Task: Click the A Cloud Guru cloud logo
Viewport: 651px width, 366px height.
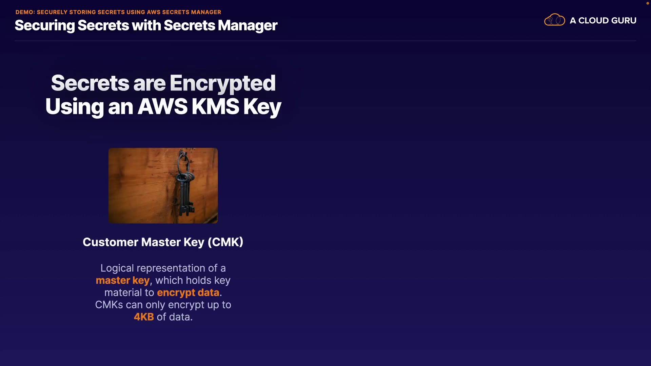Action: [x=554, y=20]
